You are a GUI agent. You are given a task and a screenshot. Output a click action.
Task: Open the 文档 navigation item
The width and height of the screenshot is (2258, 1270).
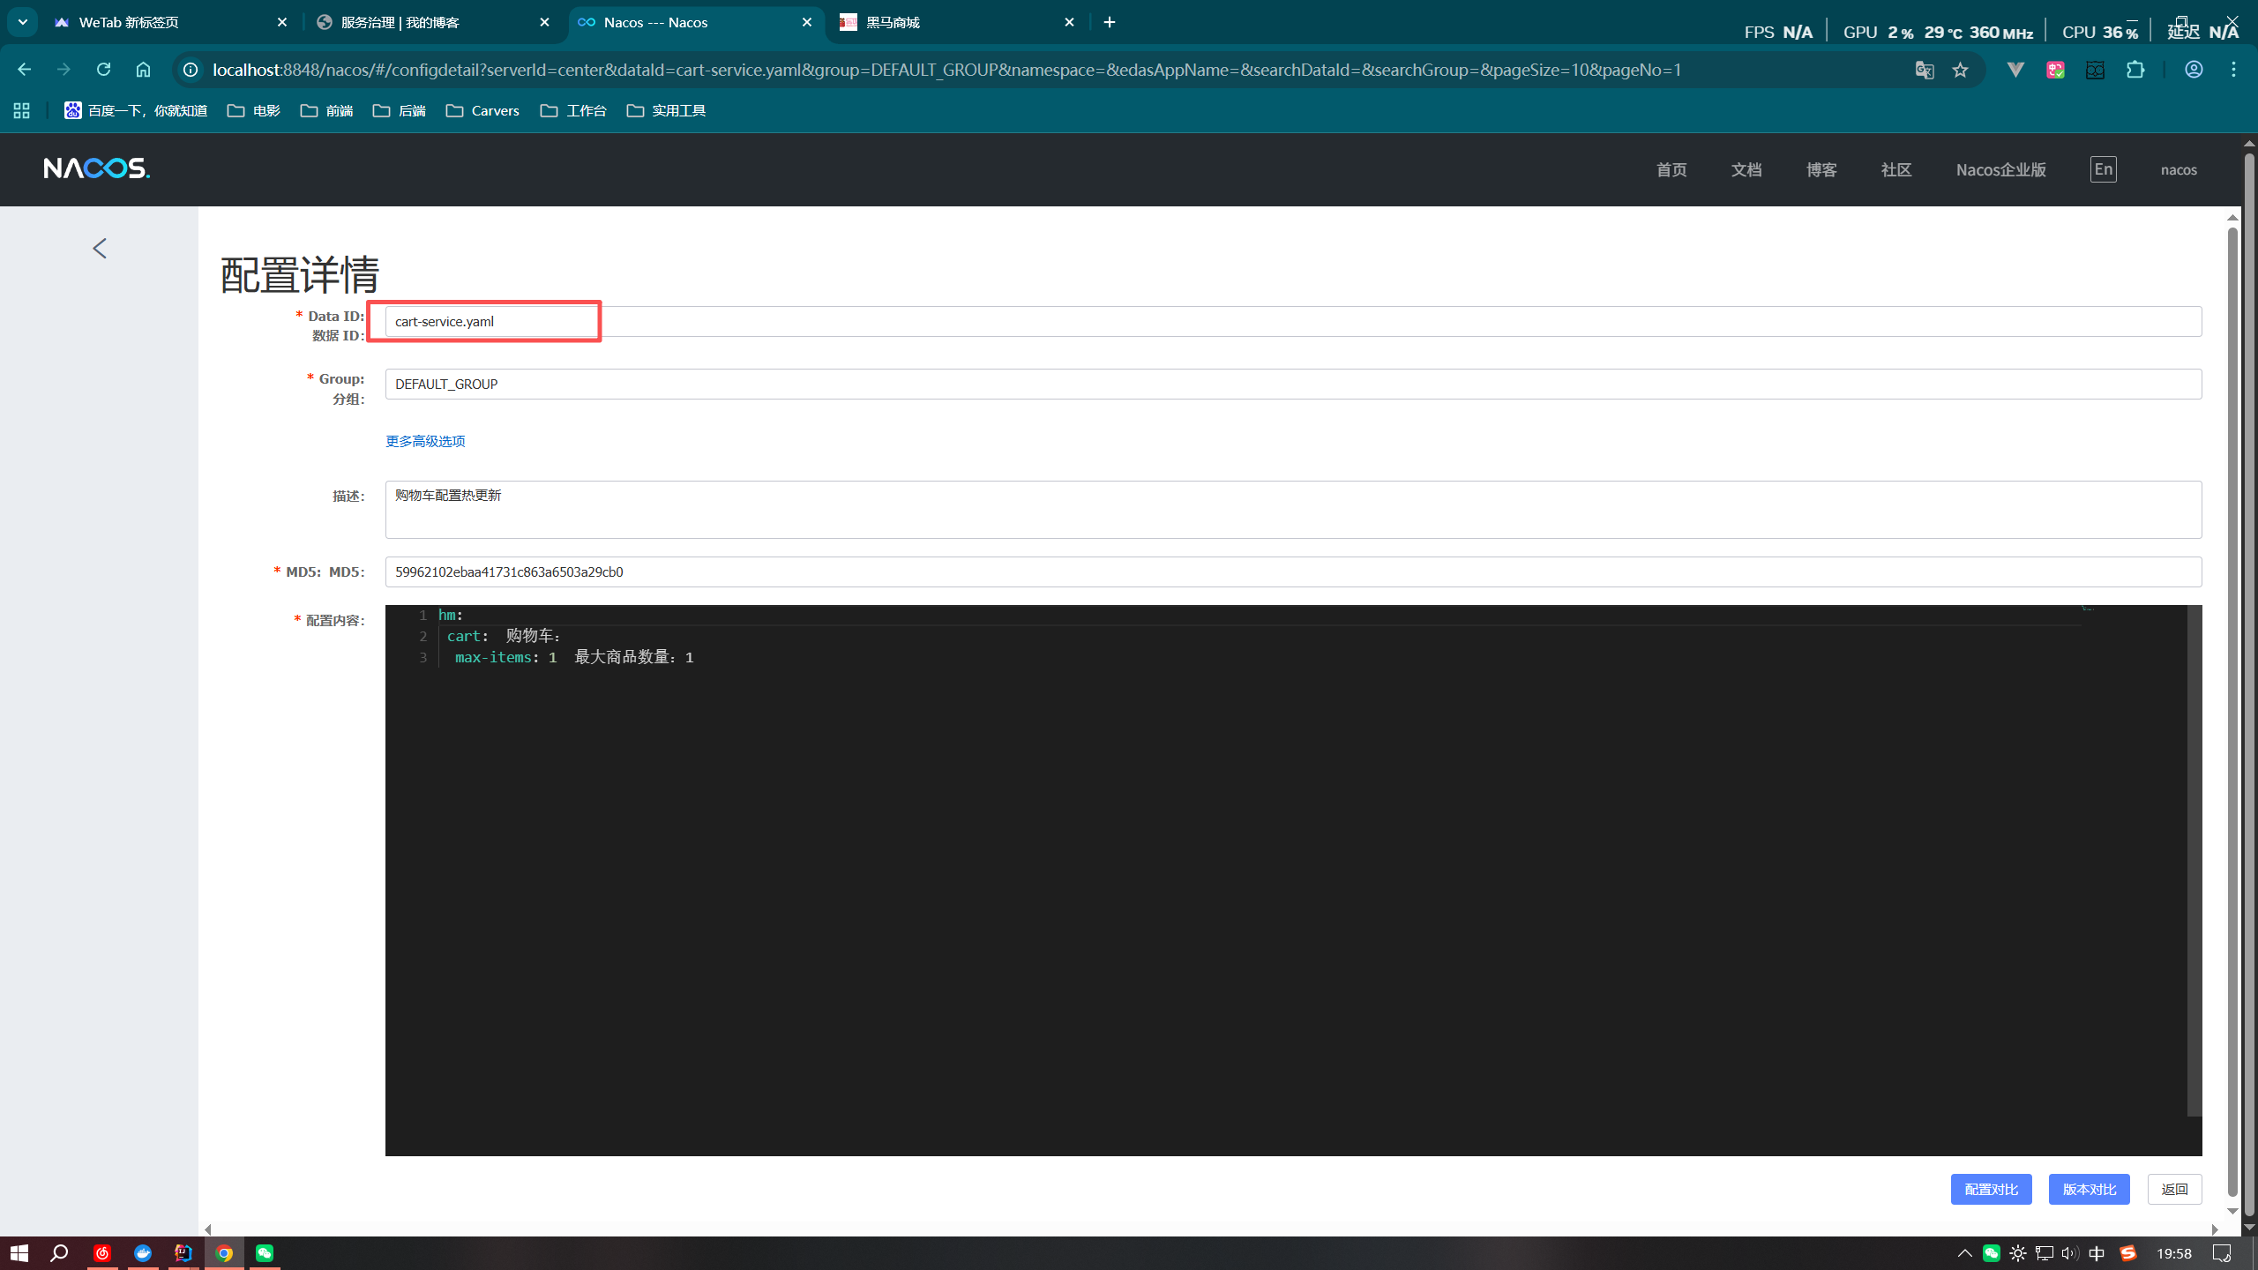point(1746,169)
